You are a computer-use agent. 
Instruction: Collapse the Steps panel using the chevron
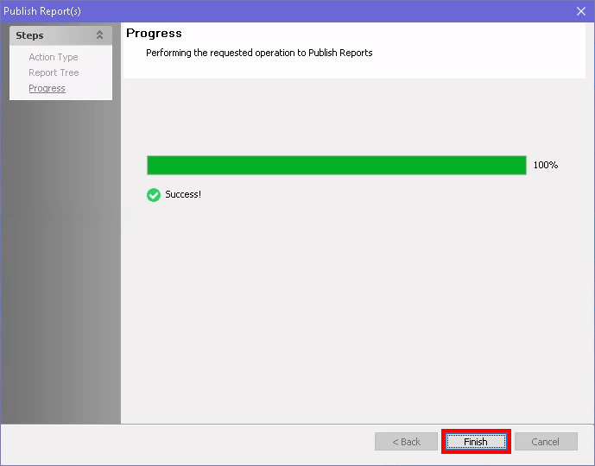[x=99, y=35]
